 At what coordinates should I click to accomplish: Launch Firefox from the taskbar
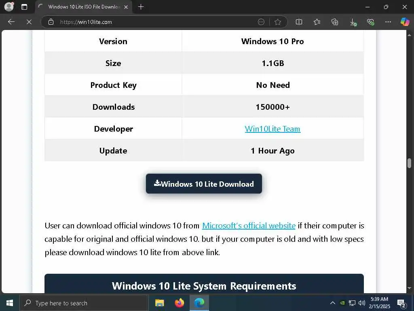pyautogui.click(x=179, y=303)
